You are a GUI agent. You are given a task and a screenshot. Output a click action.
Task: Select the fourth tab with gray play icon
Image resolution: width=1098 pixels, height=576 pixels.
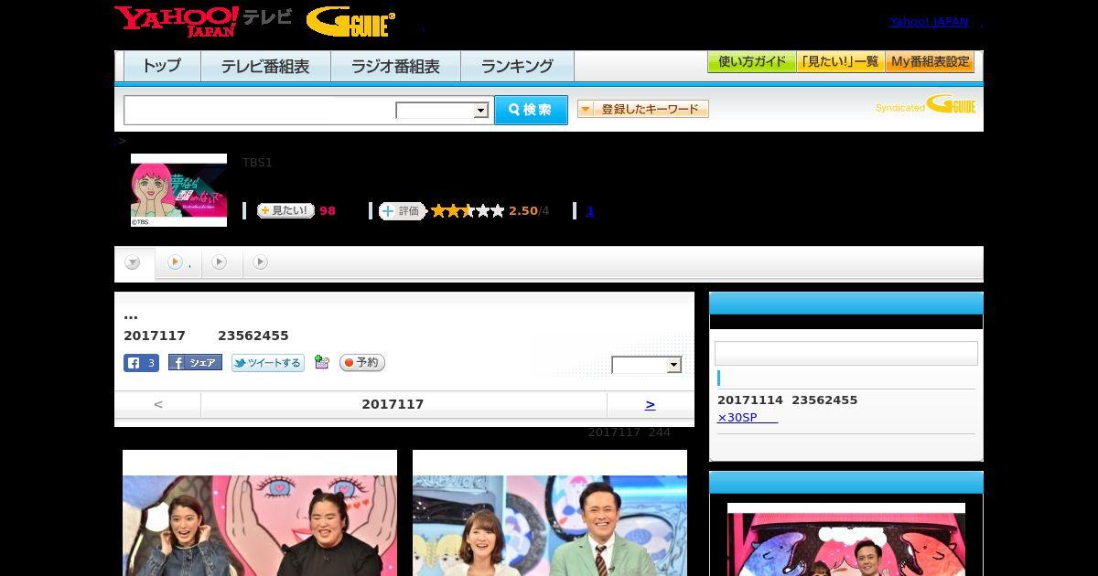[x=261, y=263]
